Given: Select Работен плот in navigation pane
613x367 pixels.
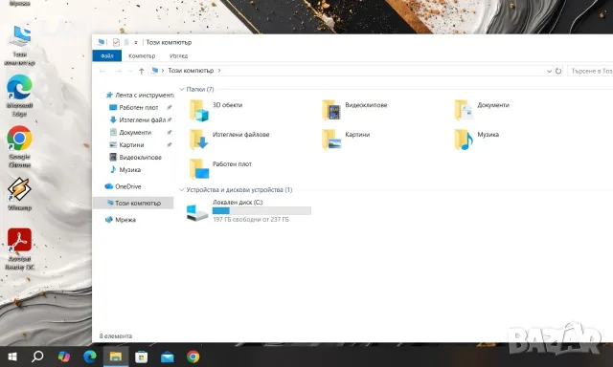Looking at the screenshot, I should tap(134, 108).
